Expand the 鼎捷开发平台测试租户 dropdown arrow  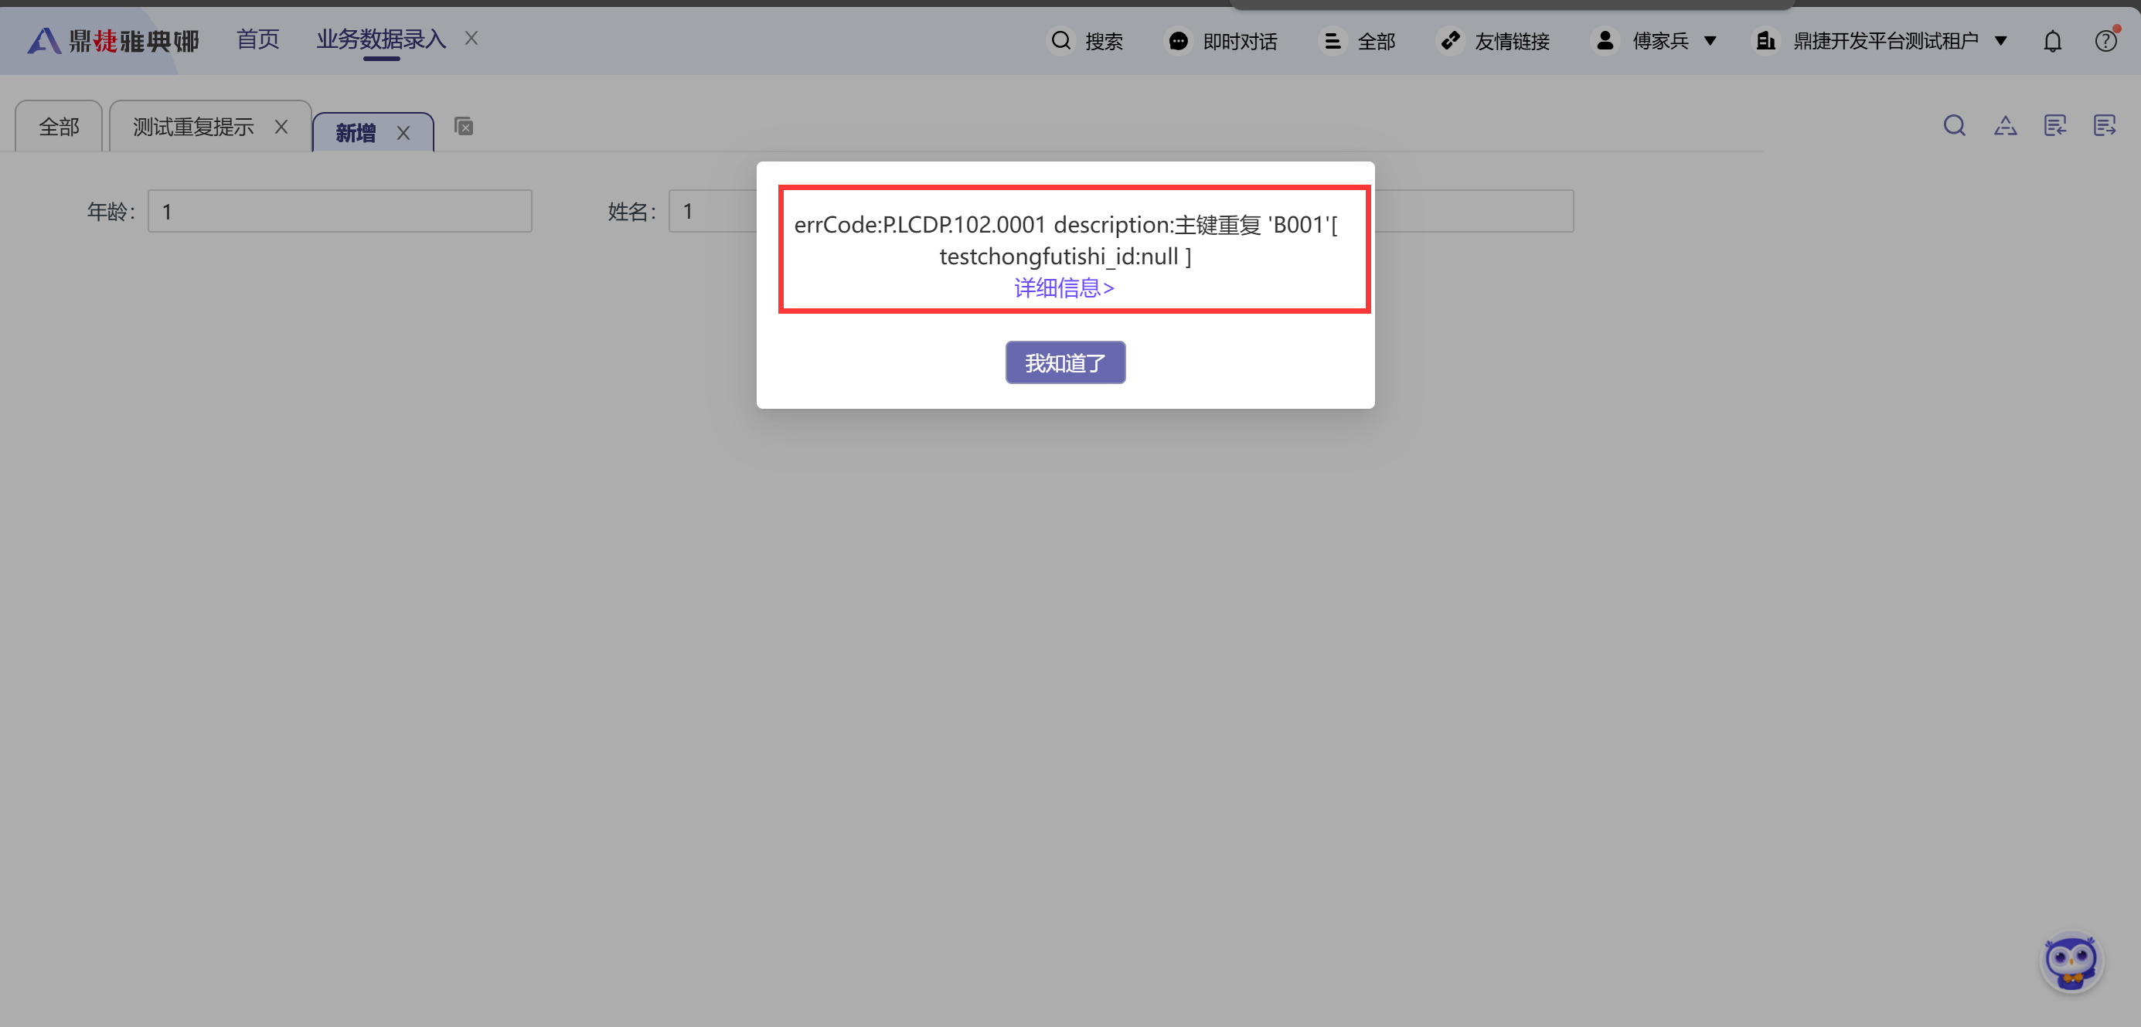2000,41
